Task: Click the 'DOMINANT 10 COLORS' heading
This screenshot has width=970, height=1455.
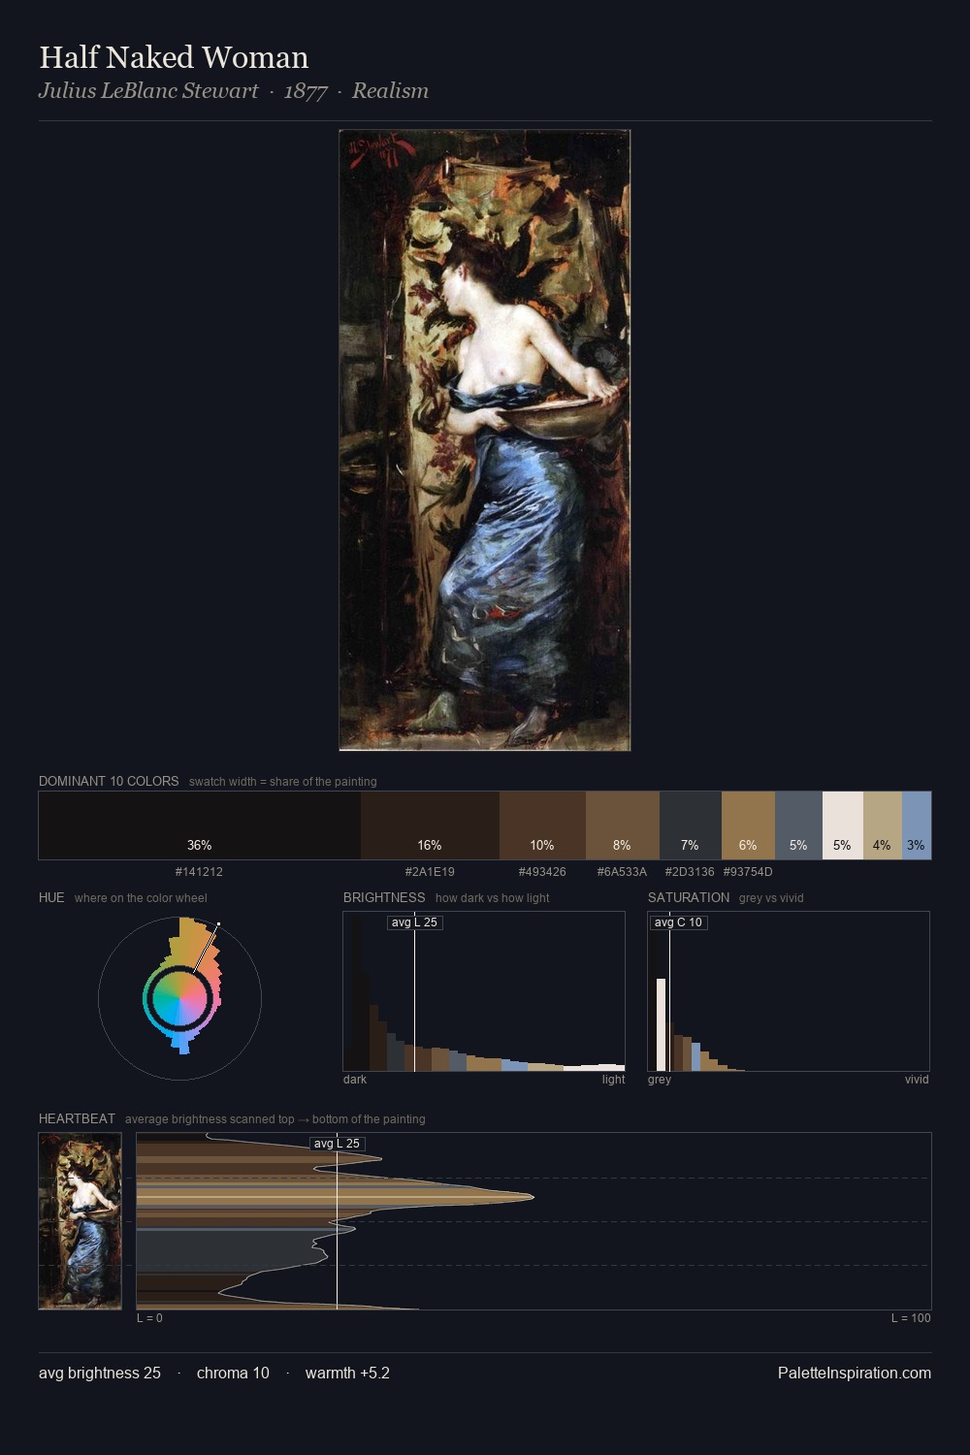Action: click(x=109, y=781)
